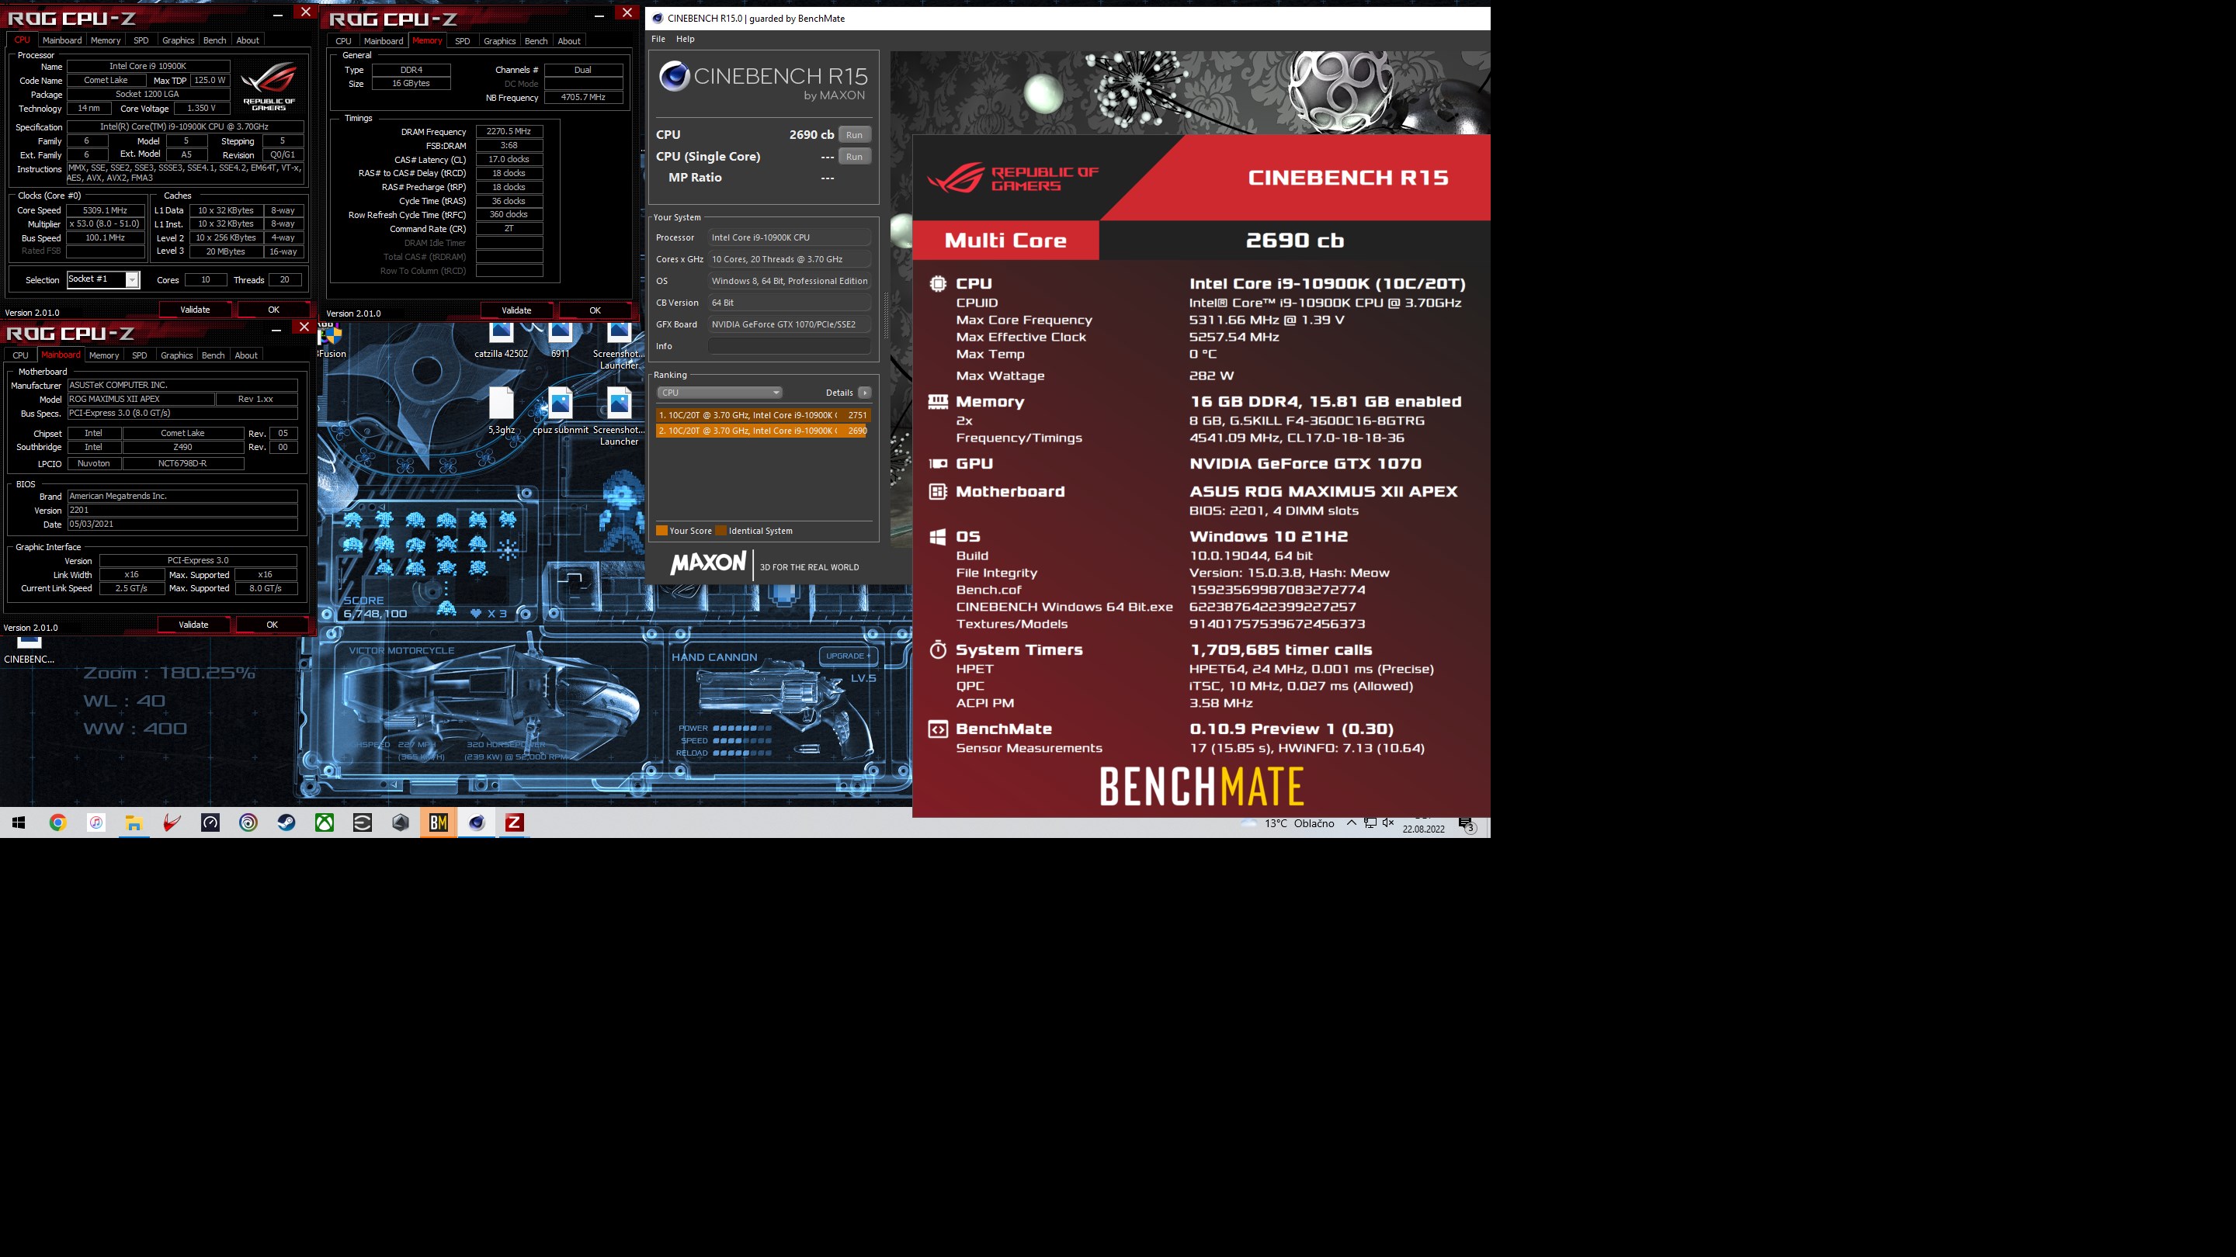Viewport: 2236px width, 1257px height.
Task: Open Memory tab in the Mainboard CPU-Z window
Action: [103, 355]
